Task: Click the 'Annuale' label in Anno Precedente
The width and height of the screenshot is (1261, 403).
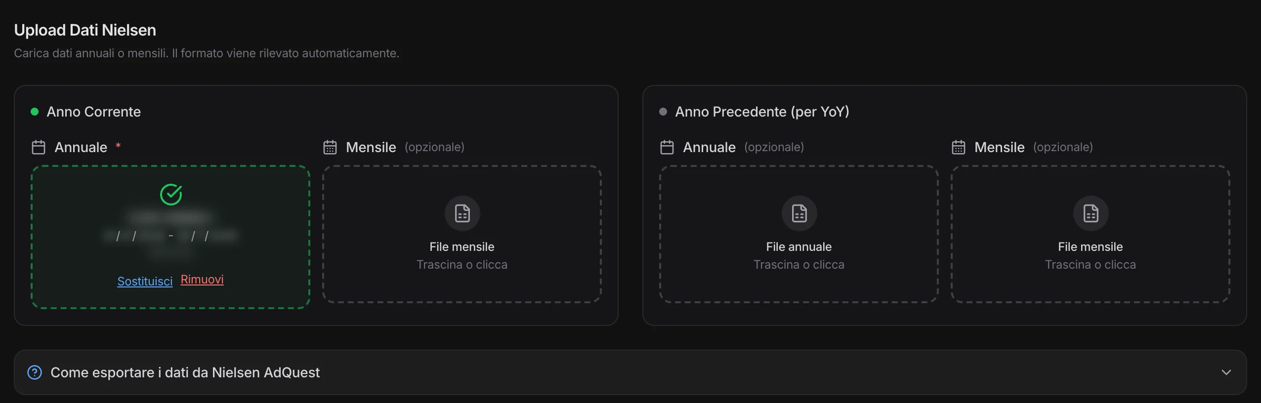Action: (x=710, y=147)
